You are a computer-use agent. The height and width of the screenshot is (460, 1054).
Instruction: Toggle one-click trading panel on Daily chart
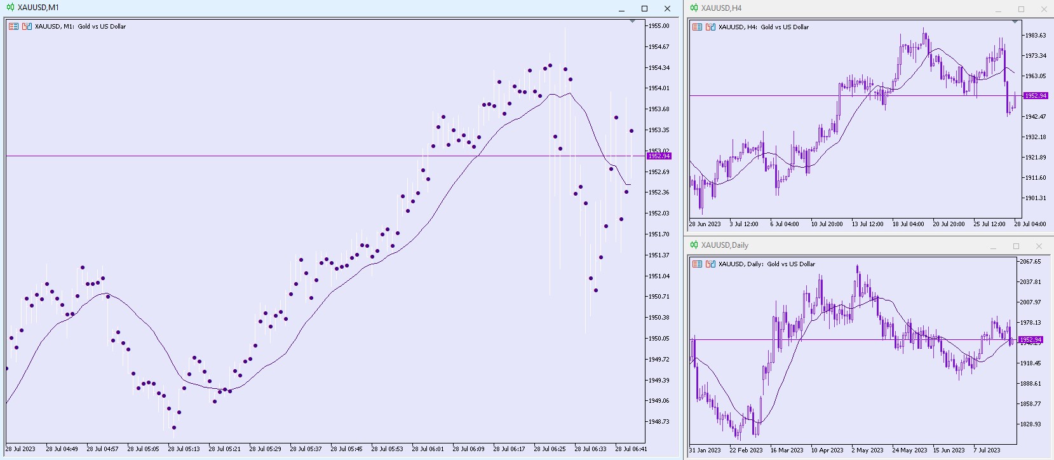[x=697, y=264]
